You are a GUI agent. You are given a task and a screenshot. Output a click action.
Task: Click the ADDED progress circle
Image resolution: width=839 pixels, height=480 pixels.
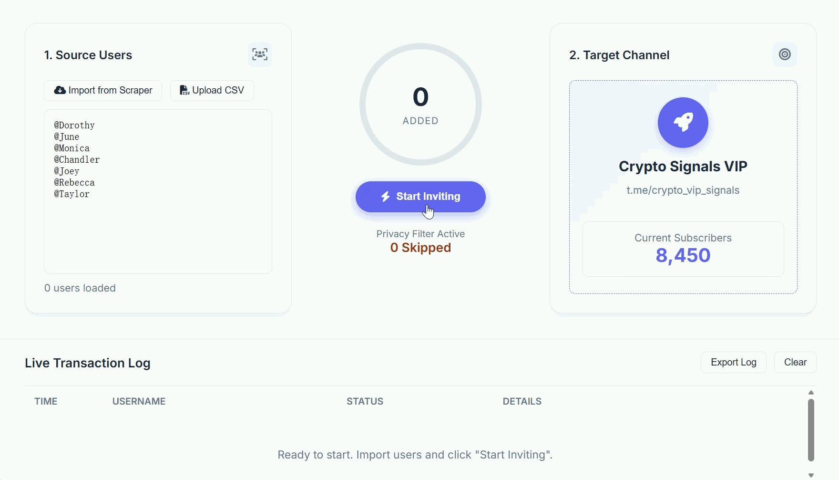coord(420,104)
